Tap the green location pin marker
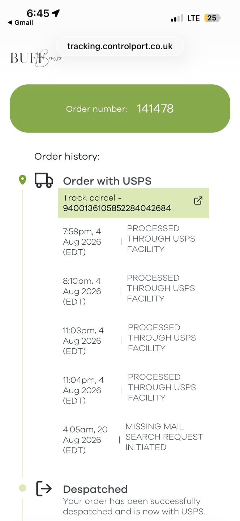 (22, 179)
